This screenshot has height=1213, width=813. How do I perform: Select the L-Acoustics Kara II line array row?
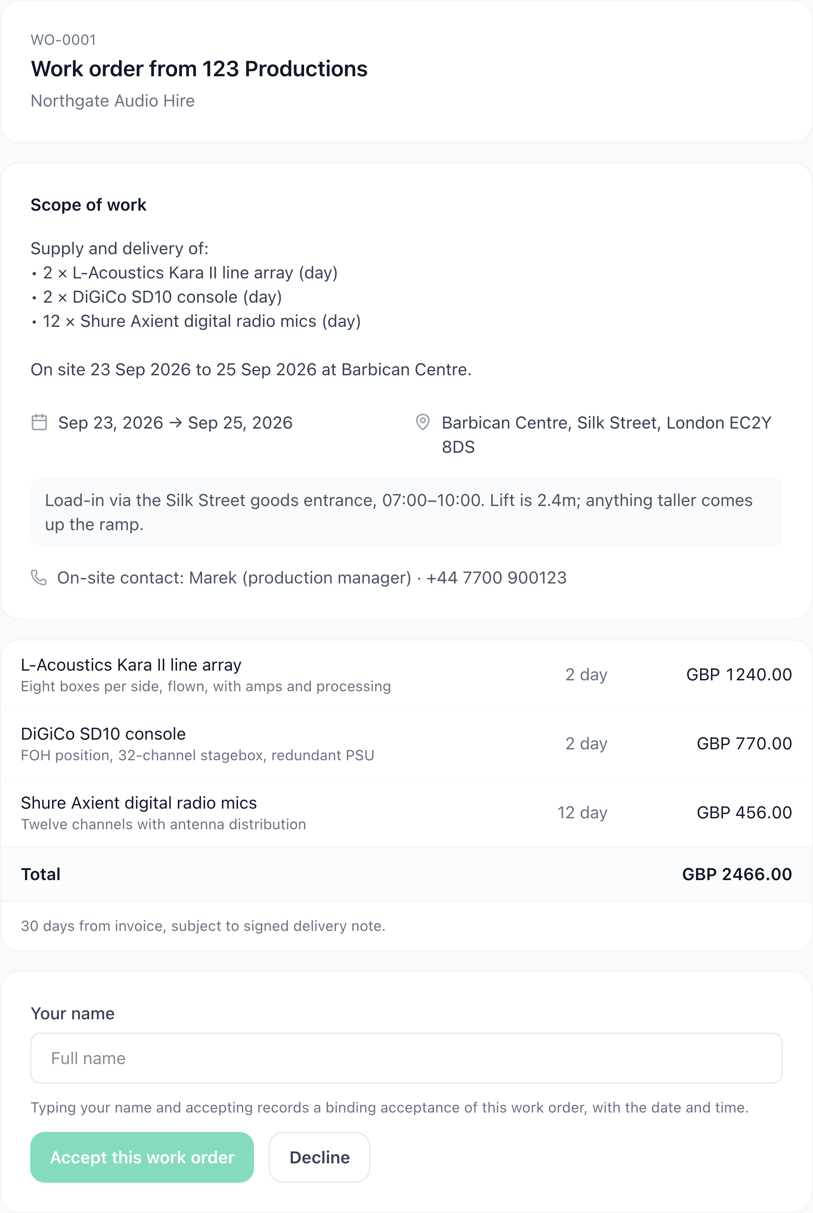(x=406, y=674)
